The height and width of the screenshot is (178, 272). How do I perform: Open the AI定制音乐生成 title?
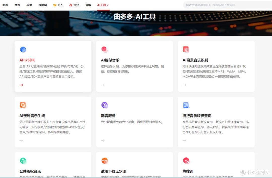pyautogui.click(x=32, y=116)
